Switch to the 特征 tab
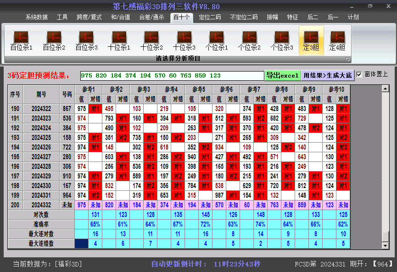This screenshot has height=272, width=397. [293, 17]
